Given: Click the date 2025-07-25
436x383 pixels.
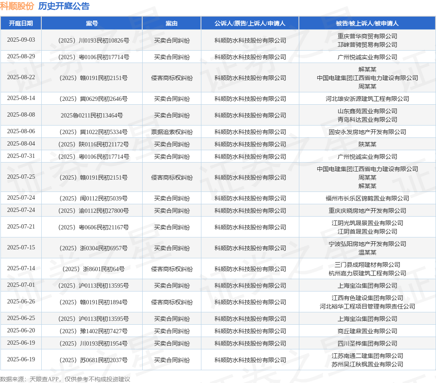Looking at the screenshot, I should [21, 177].
